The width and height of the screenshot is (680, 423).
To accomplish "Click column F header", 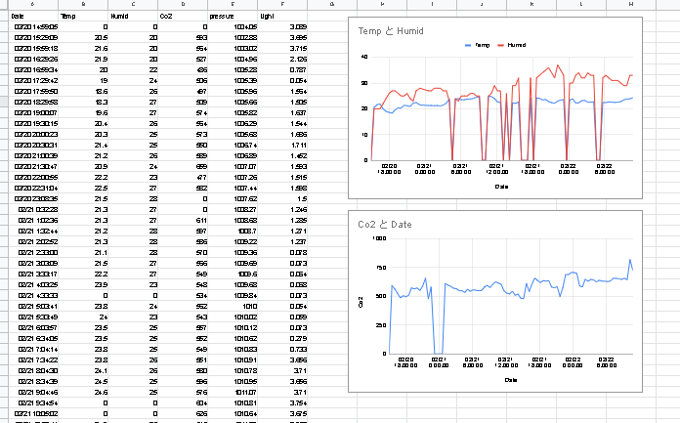I will point(283,5).
